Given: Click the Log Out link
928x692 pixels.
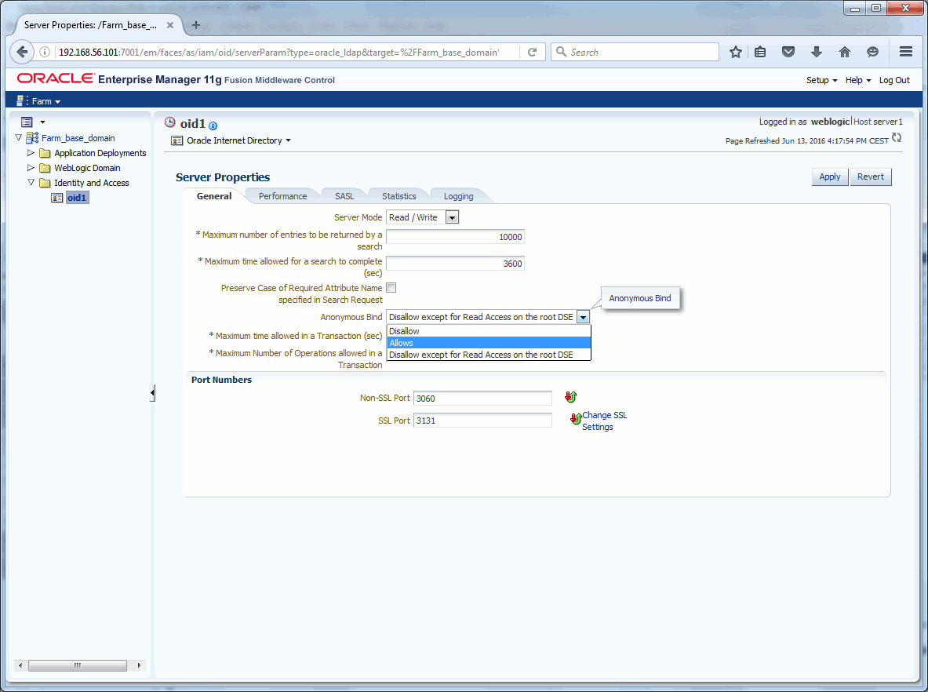Looking at the screenshot, I should click(x=894, y=80).
